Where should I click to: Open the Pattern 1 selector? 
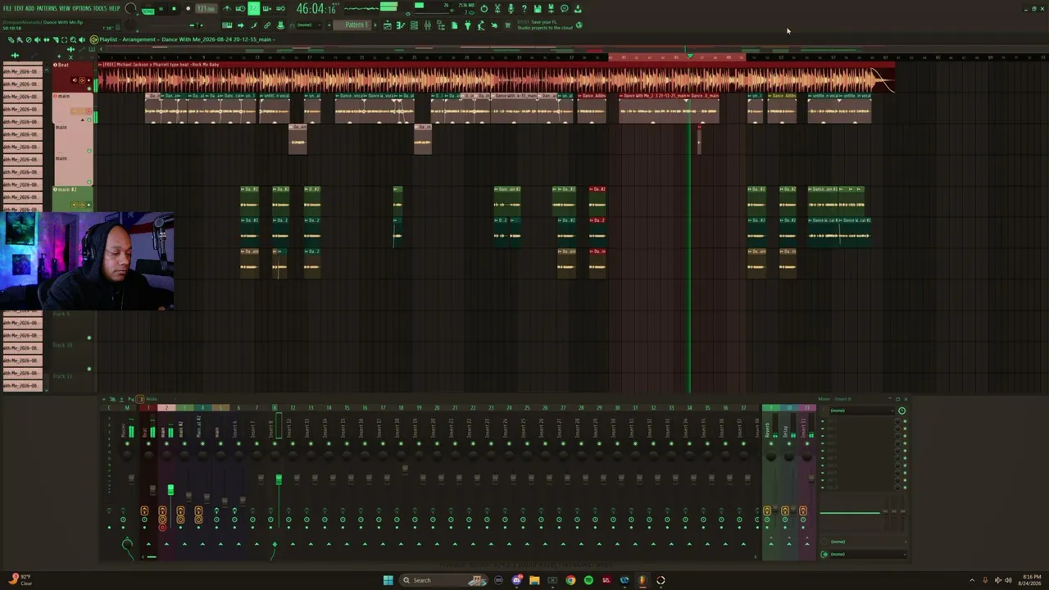tap(352, 25)
